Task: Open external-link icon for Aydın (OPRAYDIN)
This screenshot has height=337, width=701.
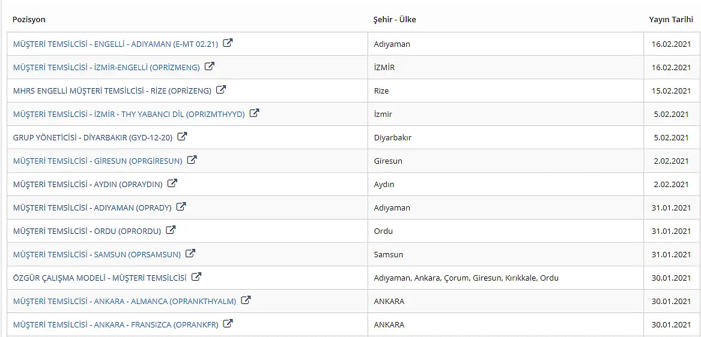Action: pos(172,183)
